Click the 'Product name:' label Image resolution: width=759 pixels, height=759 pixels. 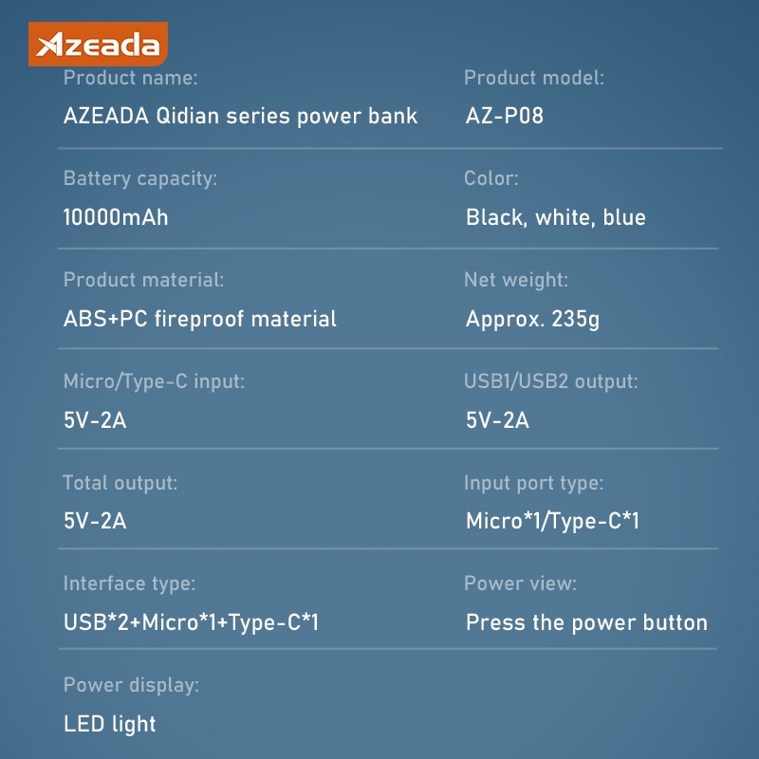(130, 78)
